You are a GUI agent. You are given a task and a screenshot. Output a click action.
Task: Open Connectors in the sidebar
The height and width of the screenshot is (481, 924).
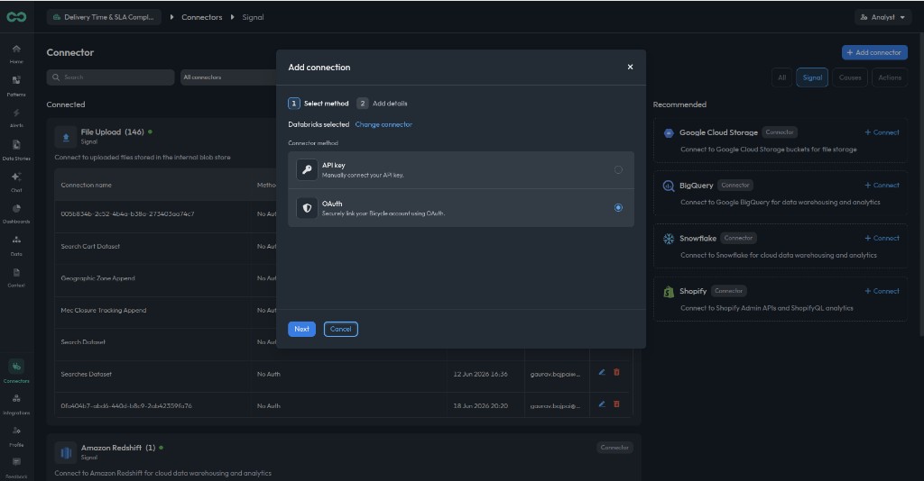click(16, 372)
